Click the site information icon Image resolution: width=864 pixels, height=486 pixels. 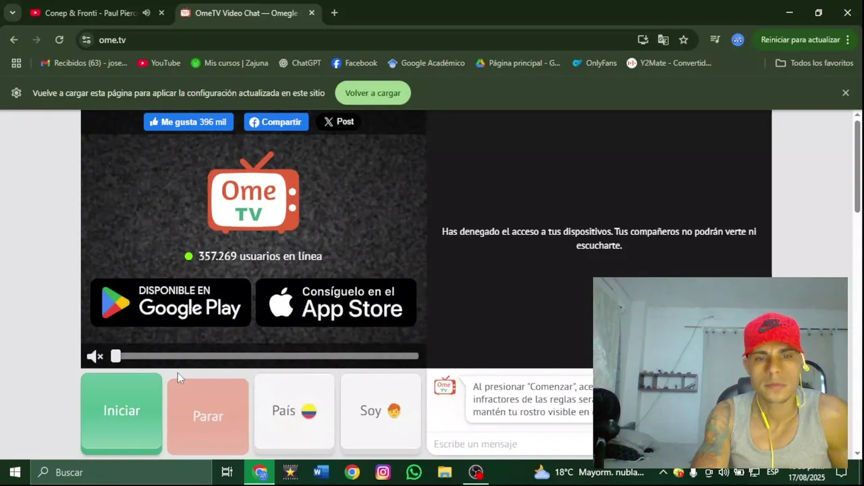click(86, 40)
